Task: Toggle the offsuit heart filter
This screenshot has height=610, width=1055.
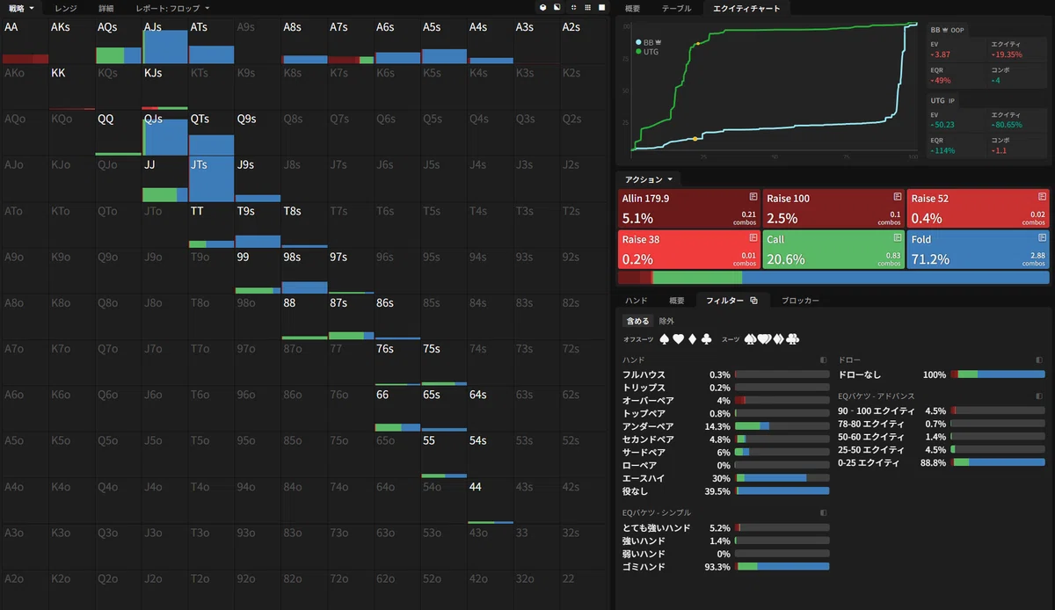Action: [679, 338]
